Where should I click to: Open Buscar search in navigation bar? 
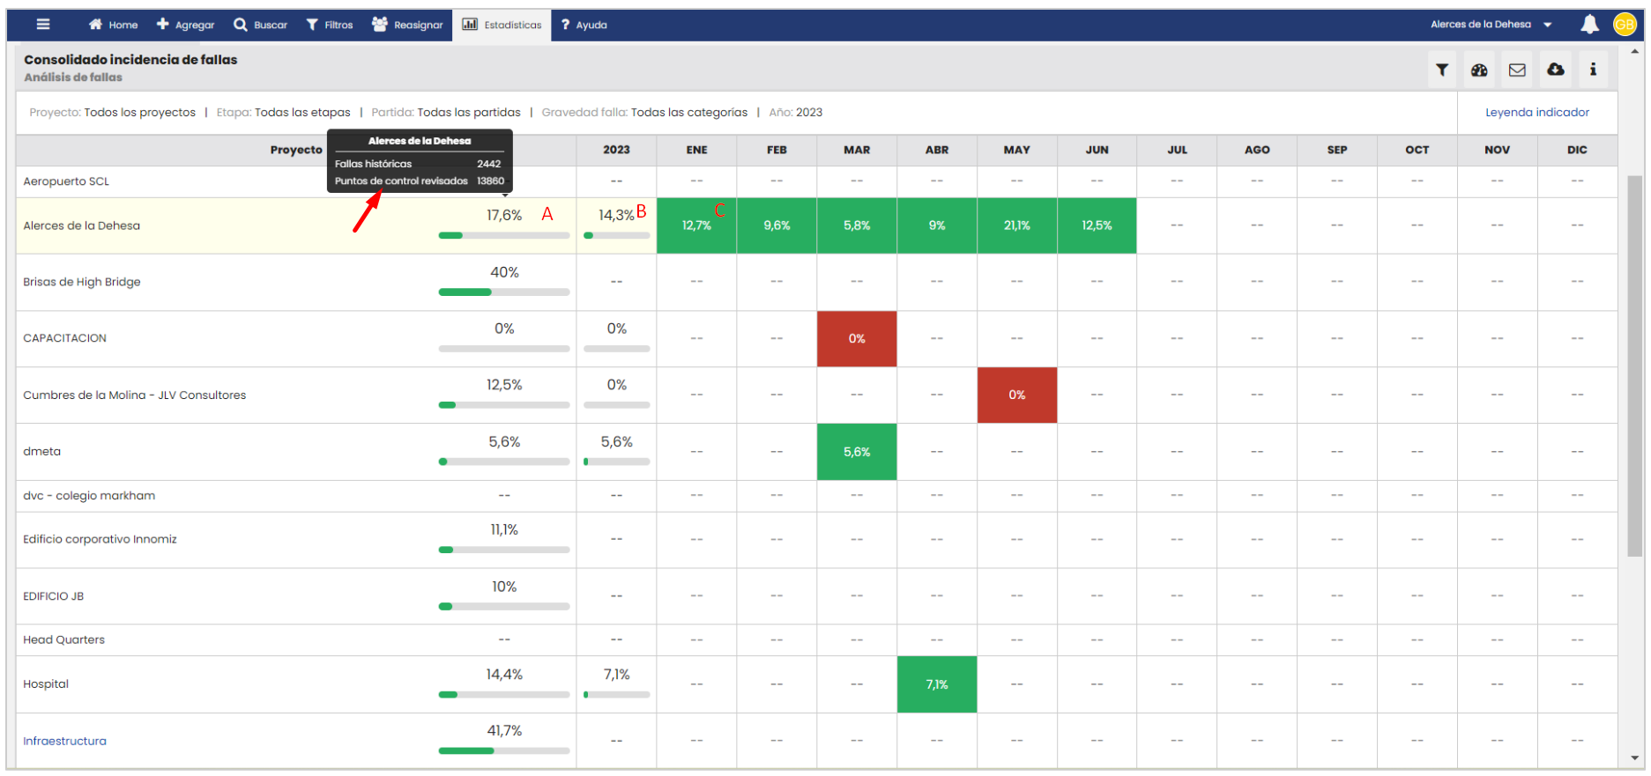(x=260, y=25)
